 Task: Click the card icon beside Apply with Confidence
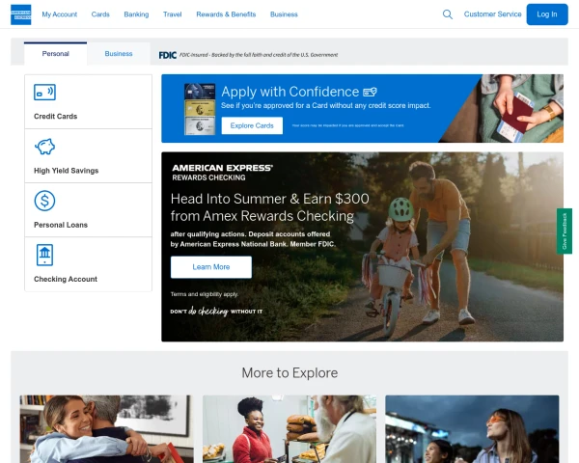coord(370,92)
